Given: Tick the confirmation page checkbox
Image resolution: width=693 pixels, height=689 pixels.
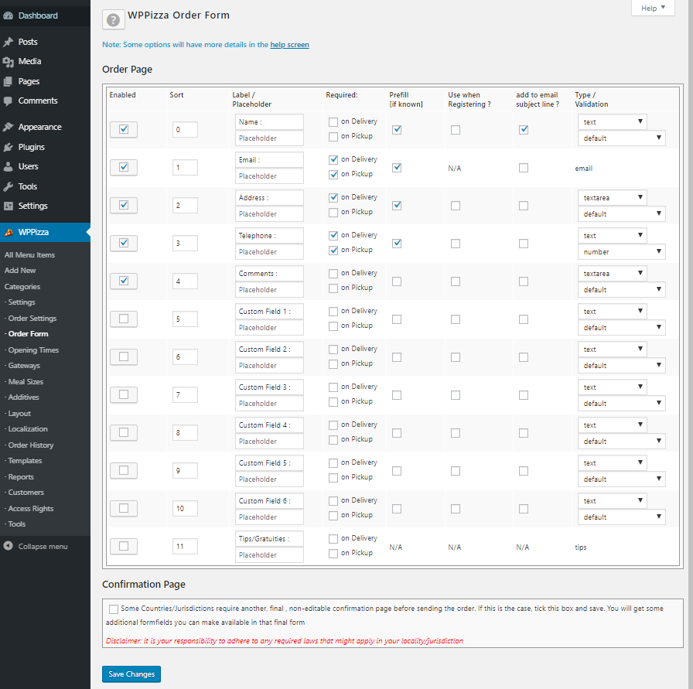Looking at the screenshot, I should click(114, 609).
